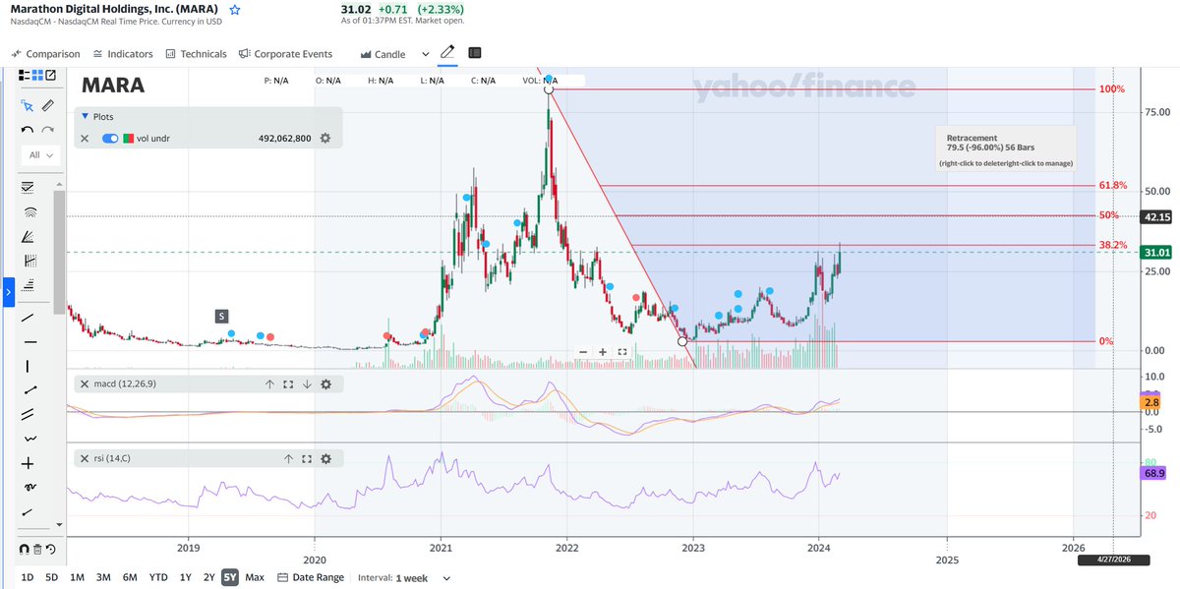1180x589 pixels.
Task: Expand the blue side panel arrow
Action: pyautogui.click(x=8, y=292)
